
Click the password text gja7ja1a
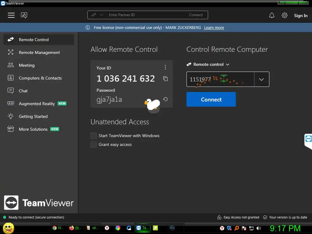109,99
